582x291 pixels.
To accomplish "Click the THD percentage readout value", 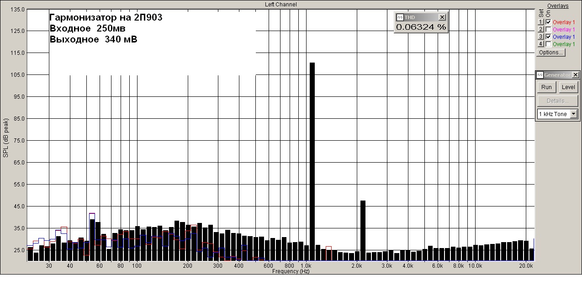I will 421,27.
